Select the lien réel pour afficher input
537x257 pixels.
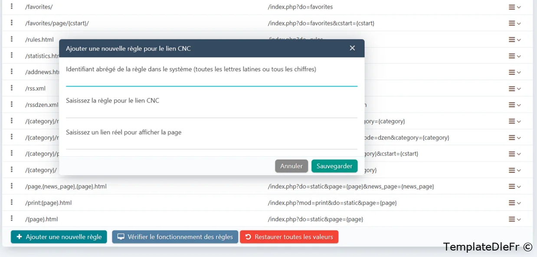coord(211,143)
